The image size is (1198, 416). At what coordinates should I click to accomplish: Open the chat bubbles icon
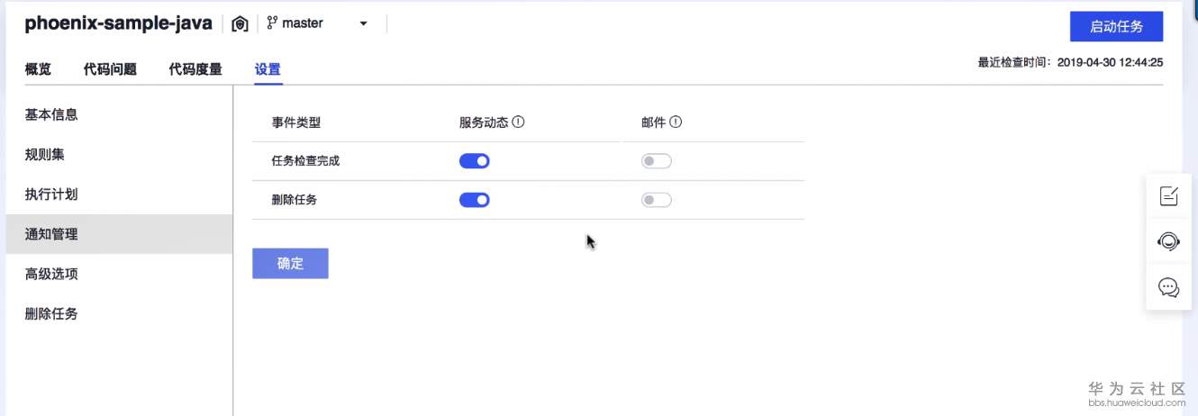pos(1168,287)
